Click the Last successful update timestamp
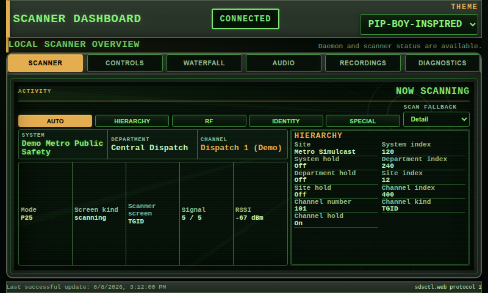Screen dimensions: 488x293 tap(86, 287)
